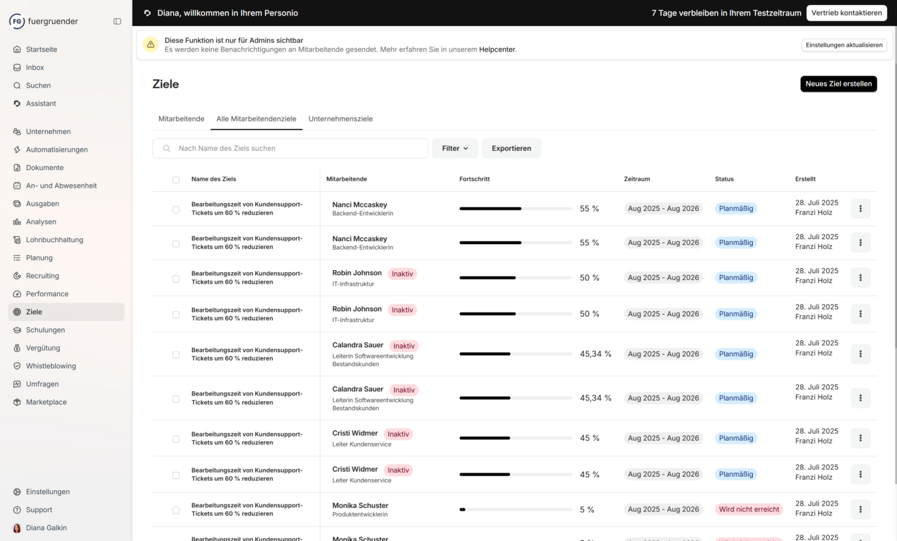Open Recruiting via its icon
The image size is (897, 541).
point(17,276)
